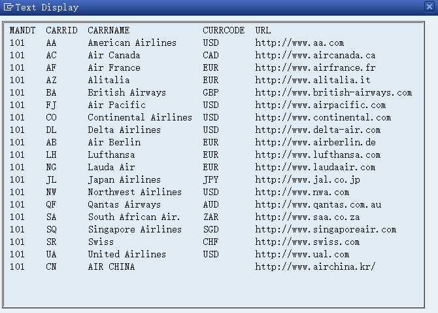The image size is (438, 313).
Task: Click the South African Air. name
Action: pos(134,217)
